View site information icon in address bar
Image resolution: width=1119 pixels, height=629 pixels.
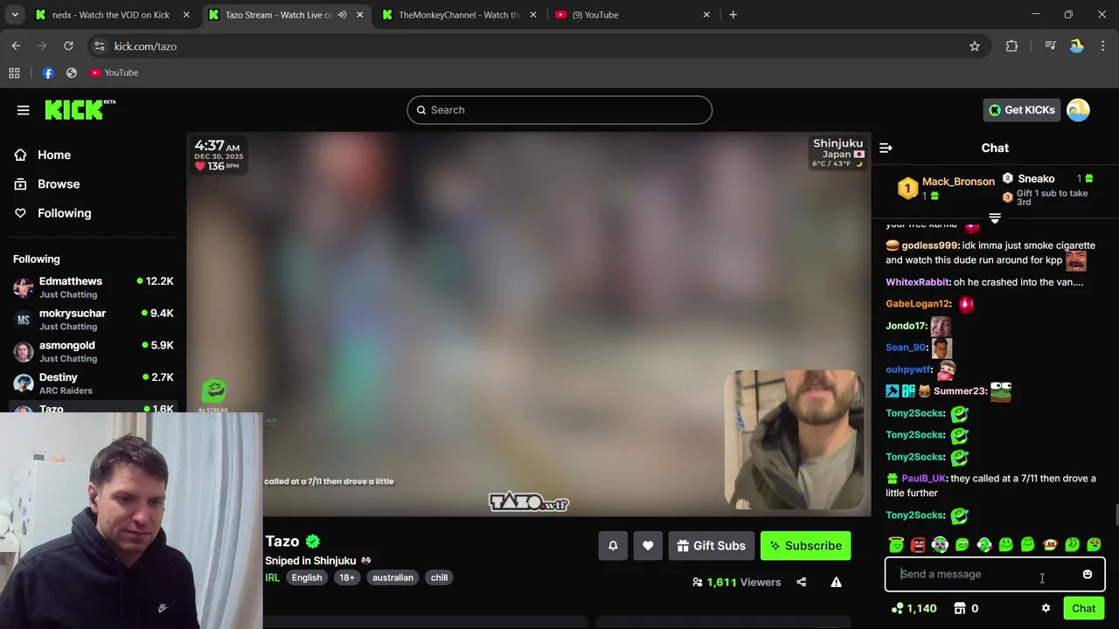(100, 46)
